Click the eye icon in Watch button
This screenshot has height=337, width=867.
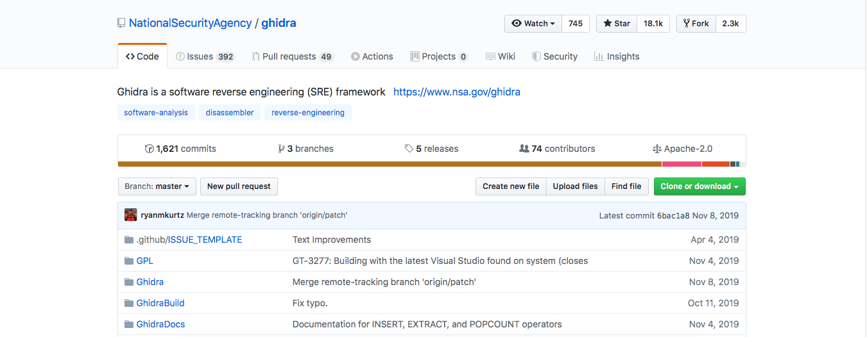pos(517,24)
